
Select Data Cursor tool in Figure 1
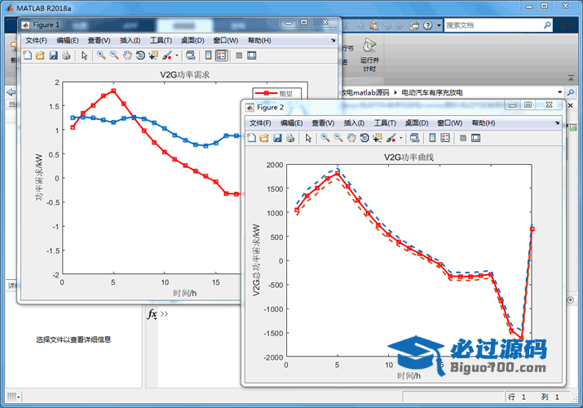pos(153,55)
